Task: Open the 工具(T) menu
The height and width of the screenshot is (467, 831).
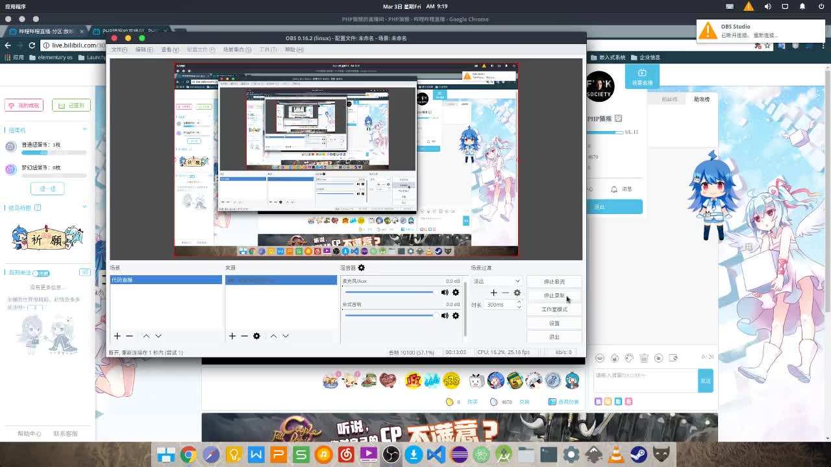Action: coord(268,49)
